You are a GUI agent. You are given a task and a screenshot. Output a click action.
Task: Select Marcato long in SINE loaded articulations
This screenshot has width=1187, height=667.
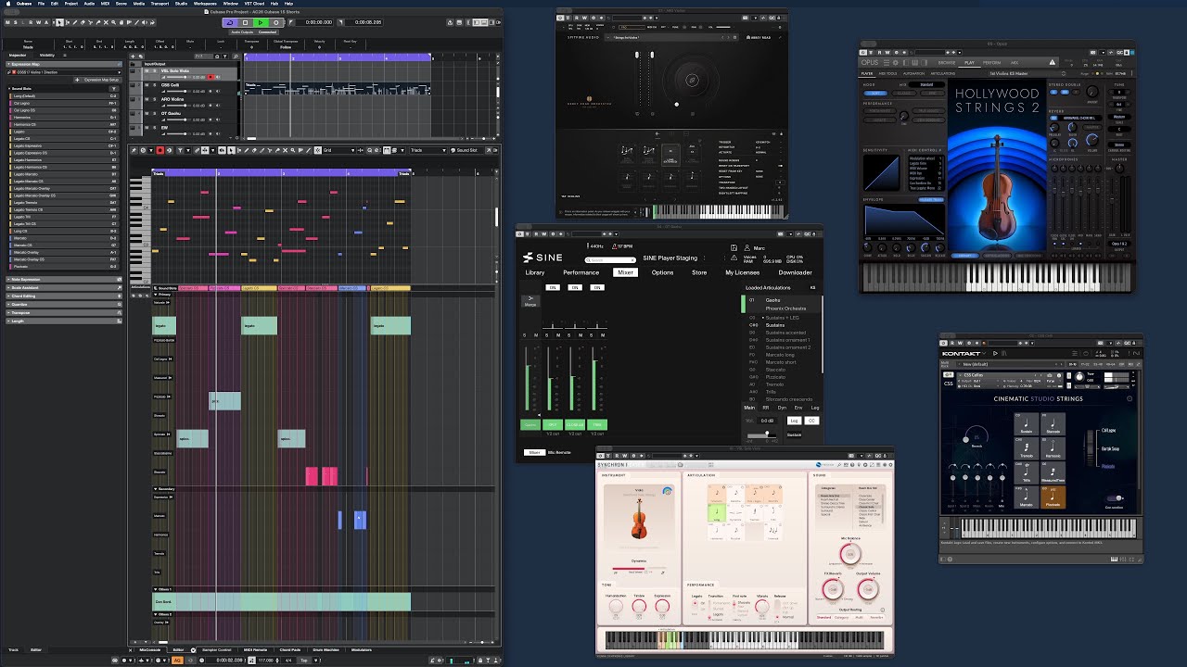780,355
